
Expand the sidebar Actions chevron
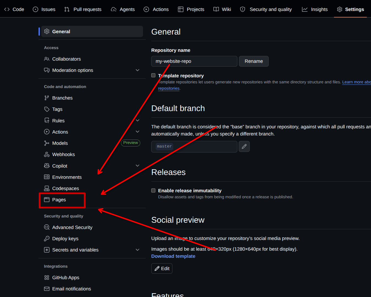138,132
